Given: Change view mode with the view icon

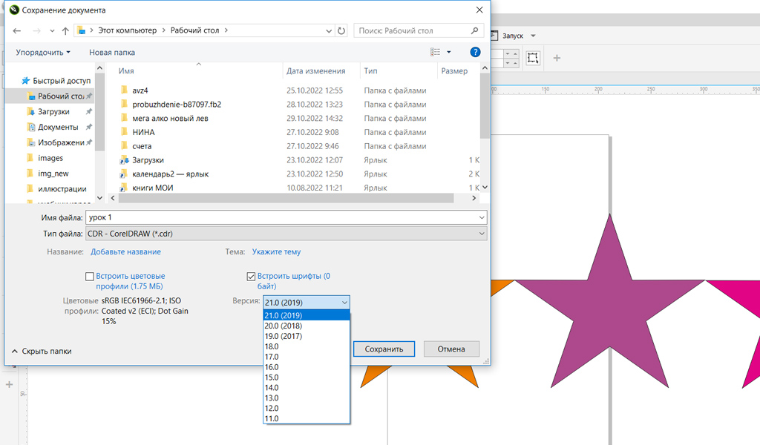Looking at the screenshot, I should (436, 52).
